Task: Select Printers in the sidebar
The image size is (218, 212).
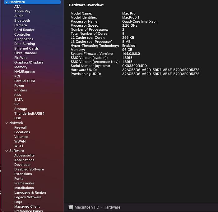Action: [x=21, y=90]
